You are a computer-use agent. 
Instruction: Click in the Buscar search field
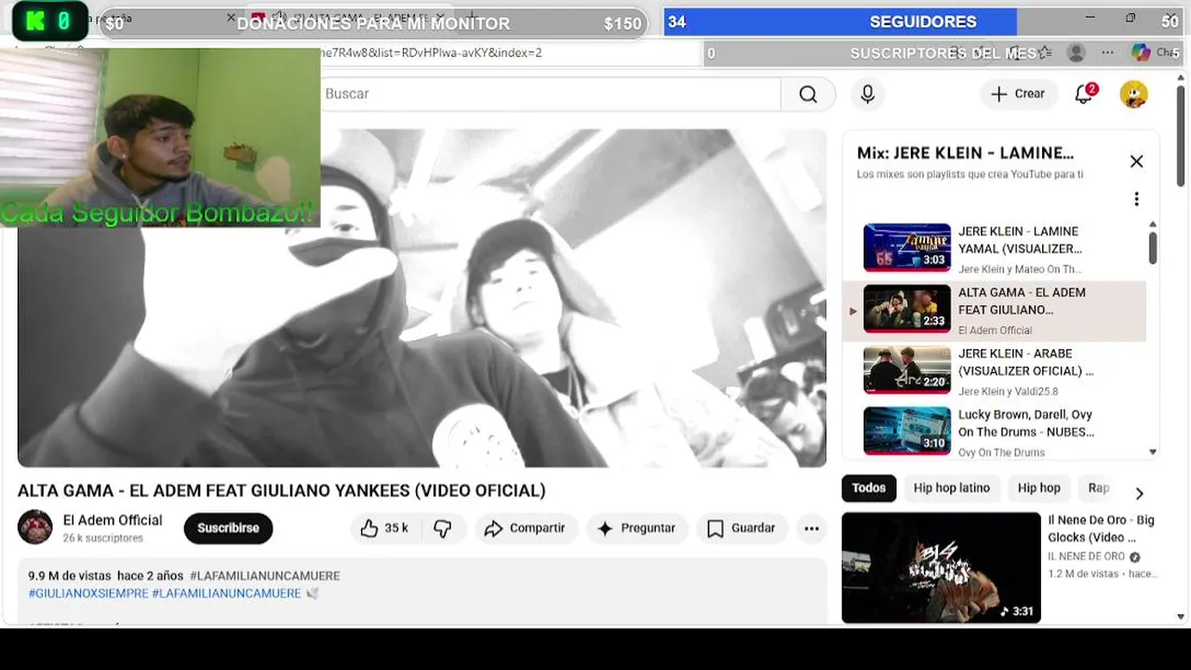(x=549, y=94)
